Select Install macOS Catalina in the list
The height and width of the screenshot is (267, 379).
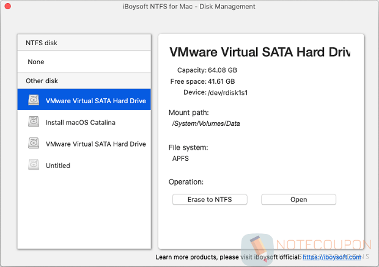[84, 122]
